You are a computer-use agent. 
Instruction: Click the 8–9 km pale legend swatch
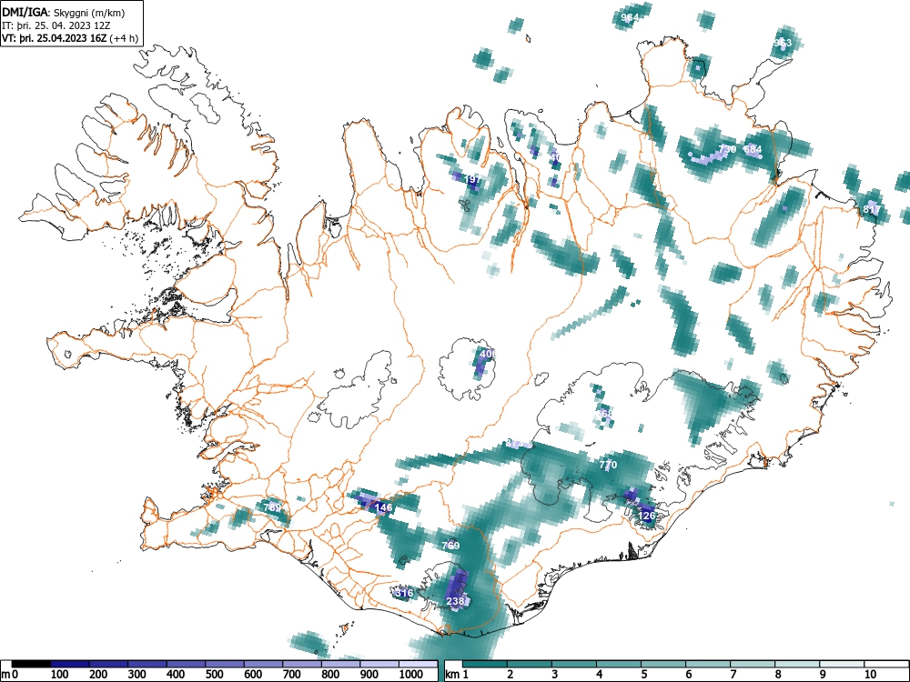pyautogui.click(x=797, y=664)
